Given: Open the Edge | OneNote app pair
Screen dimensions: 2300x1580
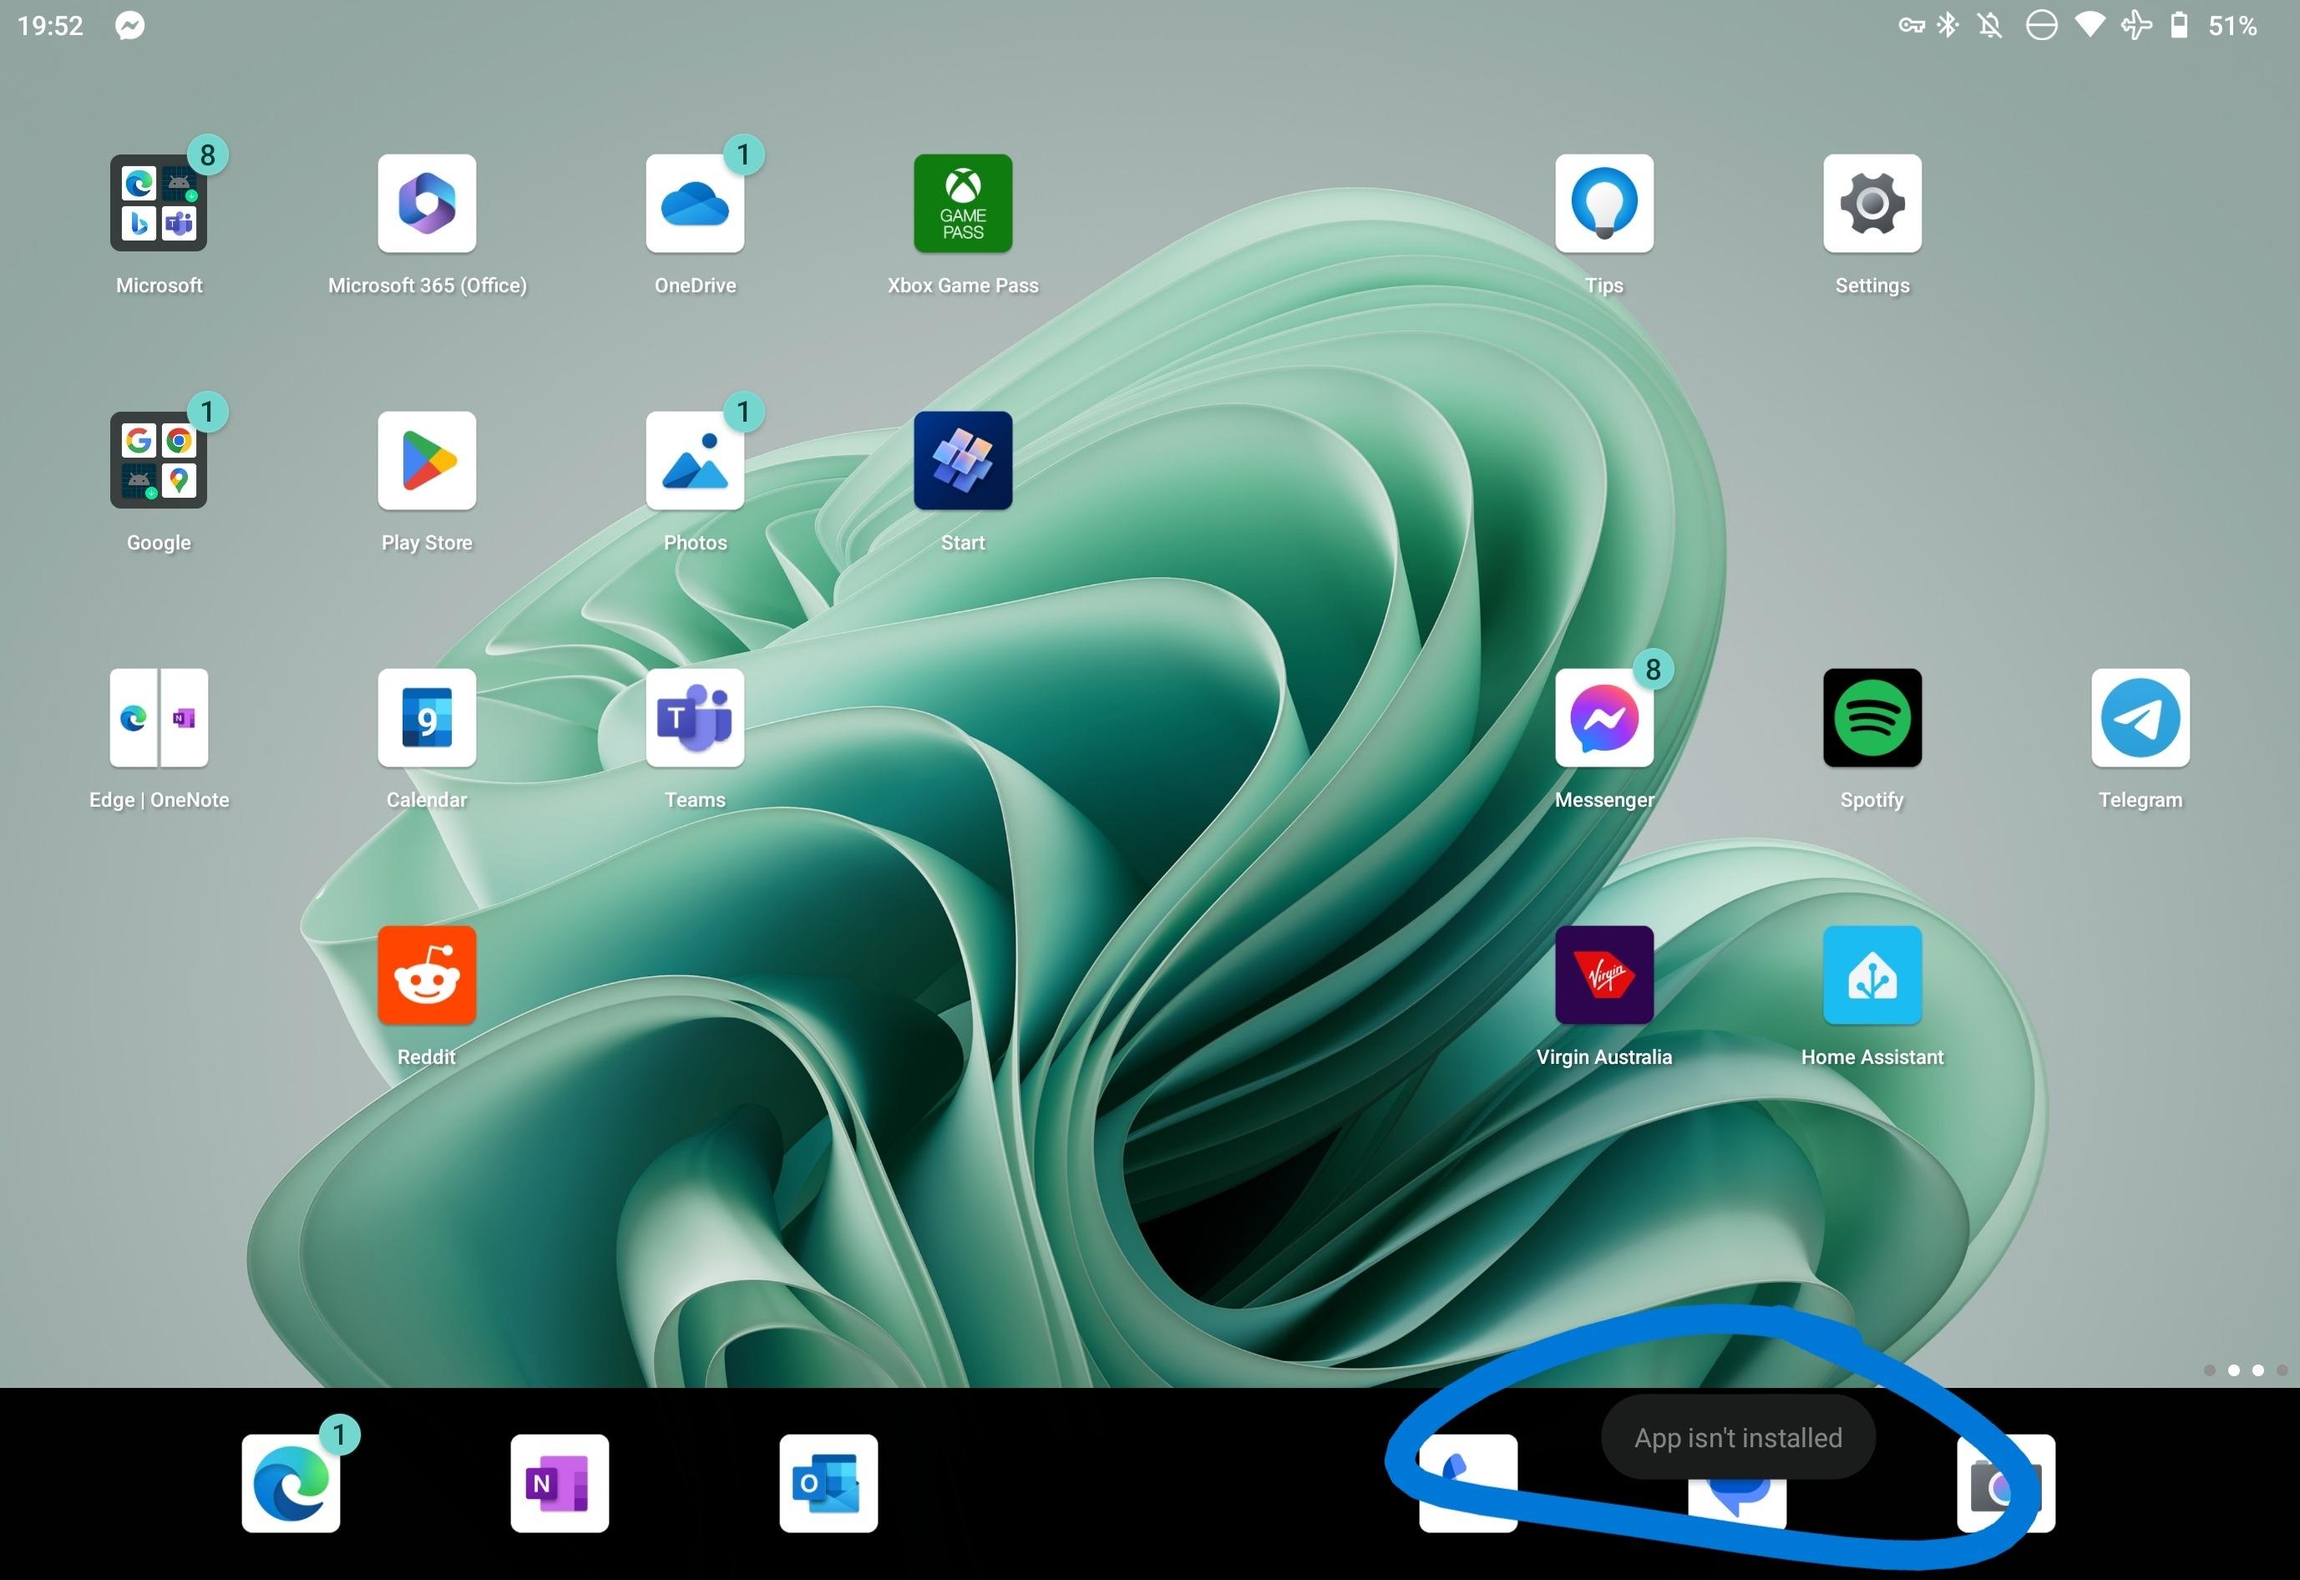Looking at the screenshot, I should pyautogui.click(x=159, y=717).
